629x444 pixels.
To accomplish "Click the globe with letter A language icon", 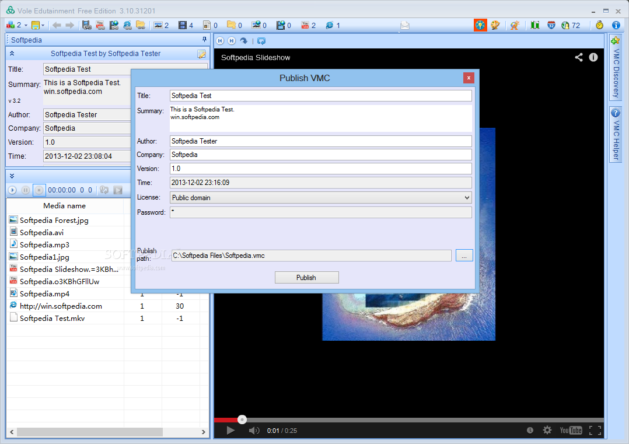I will point(515,25).
